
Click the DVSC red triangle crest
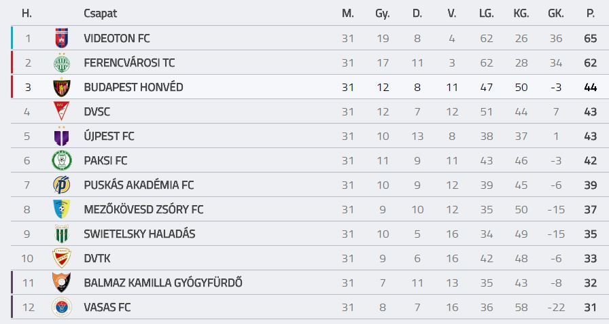[x=62, y=111]
